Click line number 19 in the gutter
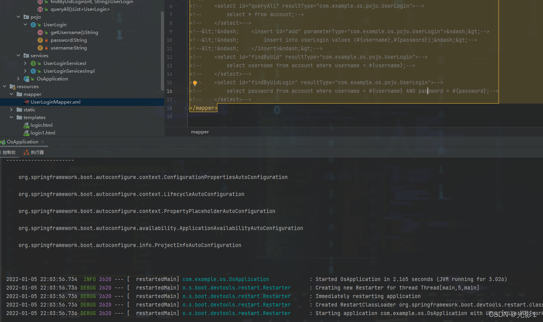Screen dimensions: 543x322 (169, 117)
